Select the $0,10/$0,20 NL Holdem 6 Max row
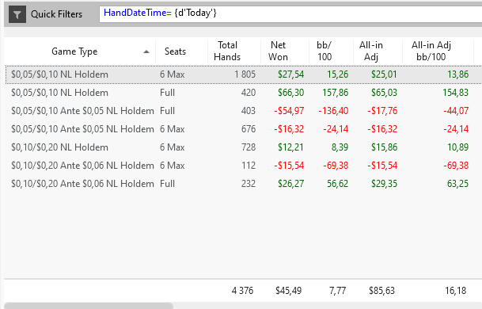Viewport: 482px width, 309px height. pos(244,147)
